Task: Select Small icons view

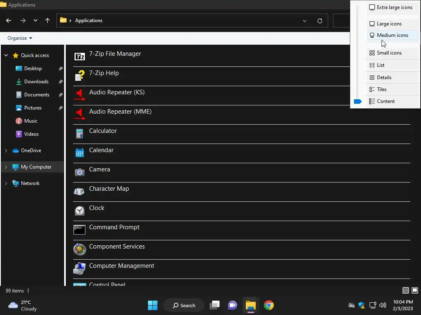Action: 392,53
